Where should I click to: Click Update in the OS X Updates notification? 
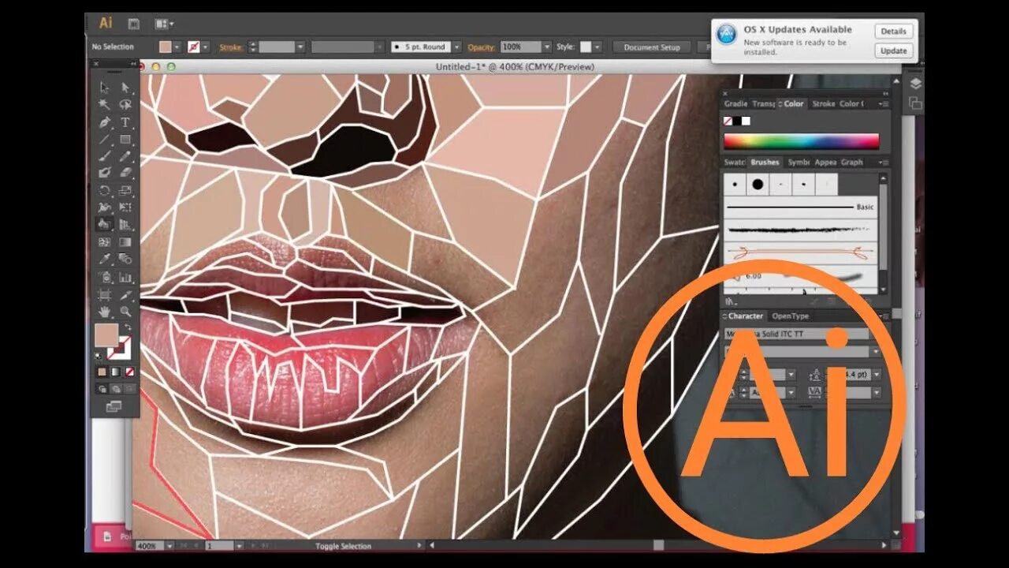pyautogui.click(x=893, y=50)
